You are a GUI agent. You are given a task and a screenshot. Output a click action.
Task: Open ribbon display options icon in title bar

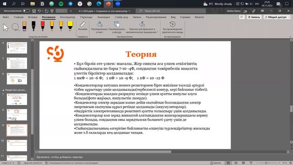click(x=262, y=11)
